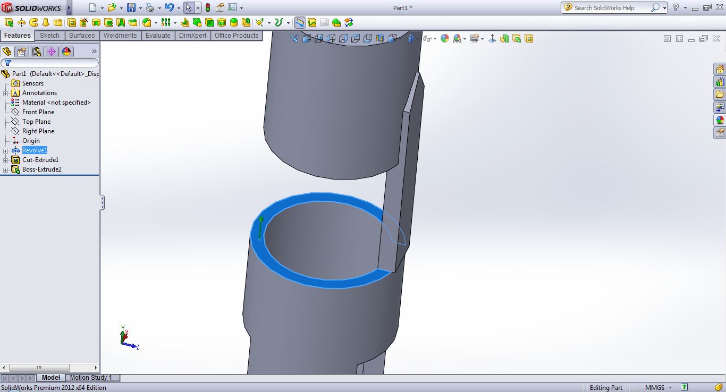Toggle Section View in the view toolbar
726x392 pixels.
click(379, 38)
